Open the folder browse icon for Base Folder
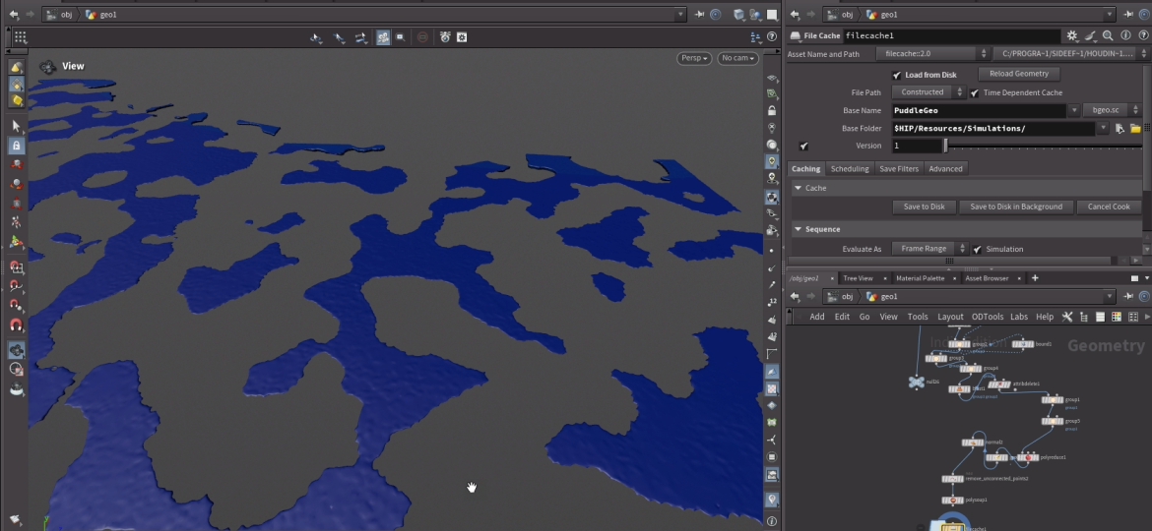 [x=1134, y=129]
